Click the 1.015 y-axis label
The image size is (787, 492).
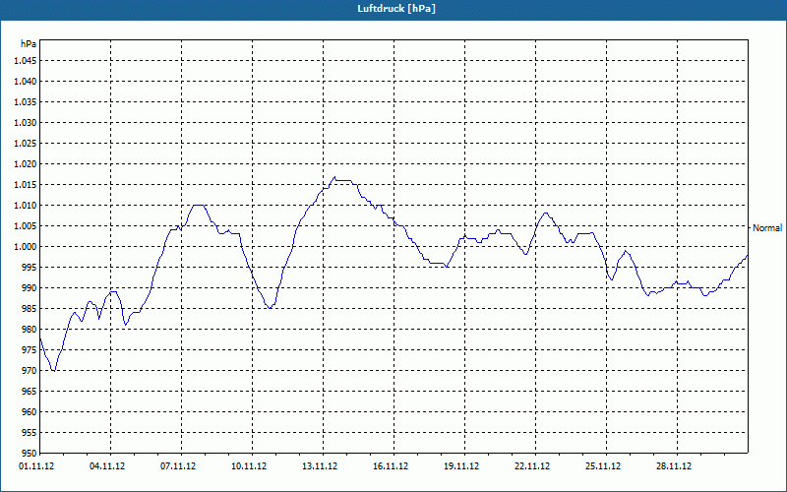point(26,185)
